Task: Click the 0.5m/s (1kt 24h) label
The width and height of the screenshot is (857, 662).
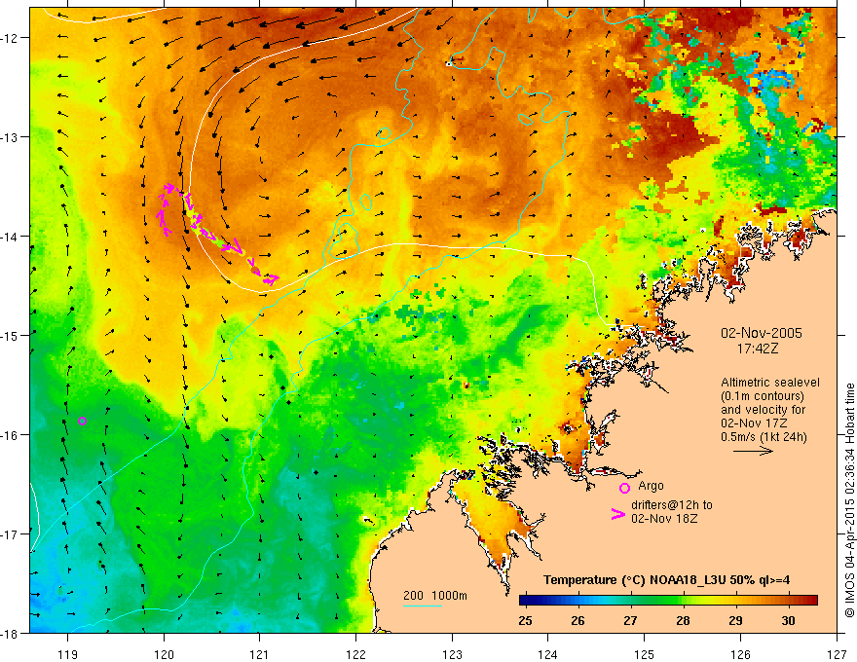Action: click(764, 436)
